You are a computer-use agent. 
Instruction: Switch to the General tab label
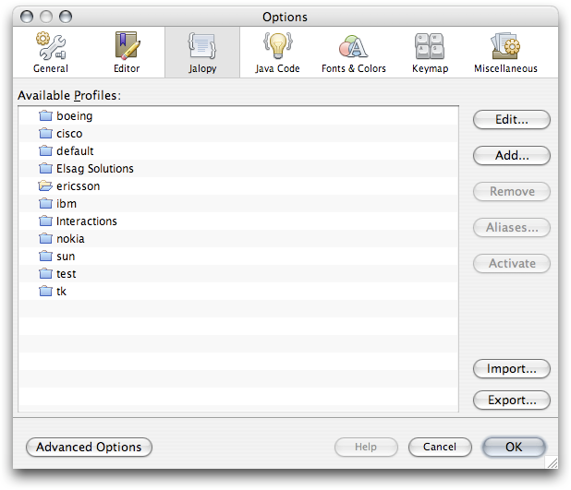coord(51,68)
